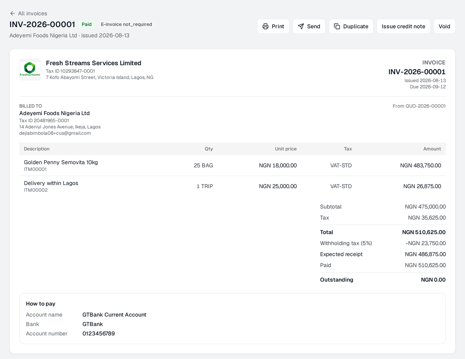
Task: Click item code ITM00002
Action: pos(36,190)
